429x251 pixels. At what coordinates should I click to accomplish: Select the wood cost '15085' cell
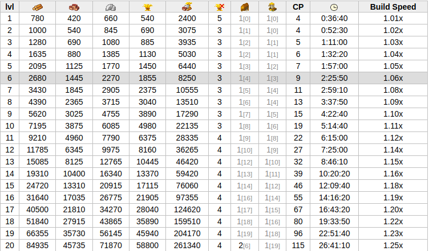coord(38,162)
